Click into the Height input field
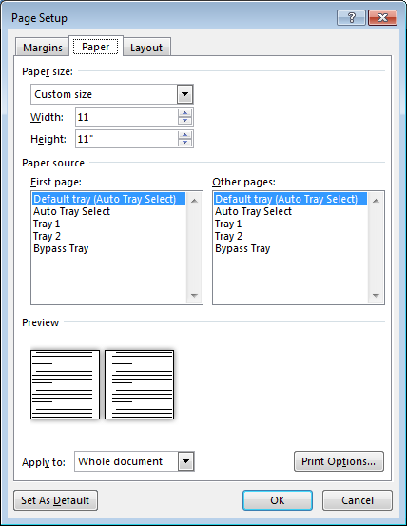The width and height of the screenshot is (407, 526). point(126,139)
